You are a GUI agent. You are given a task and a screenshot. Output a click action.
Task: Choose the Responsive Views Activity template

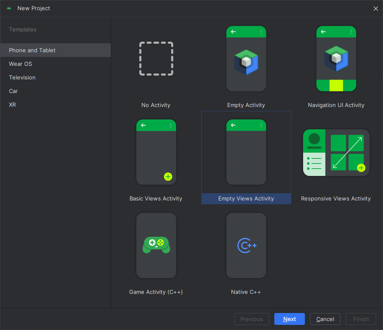click(x=336, y=152)
